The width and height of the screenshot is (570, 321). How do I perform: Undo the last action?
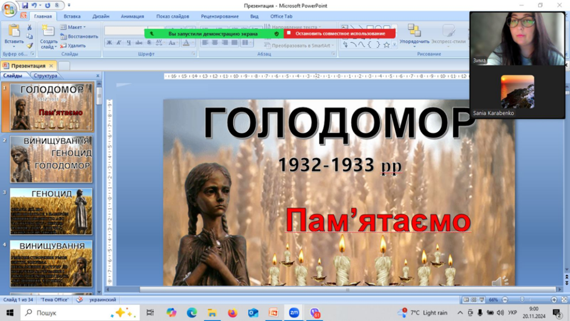click(x=34, y=6)
